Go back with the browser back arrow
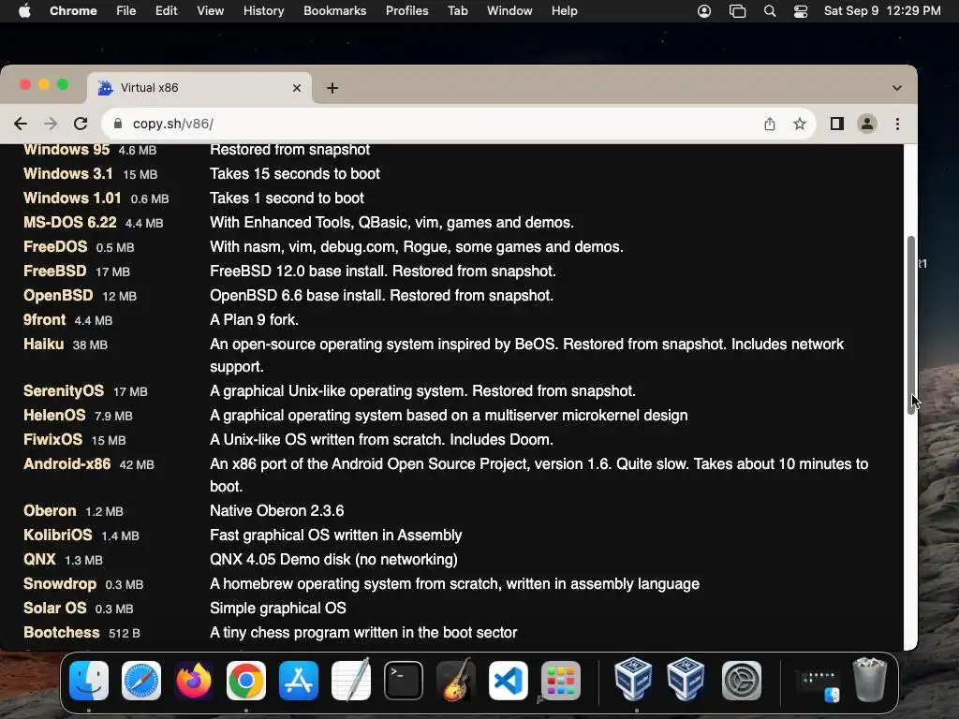Screen dimensions: 959x719 [21, 124]
